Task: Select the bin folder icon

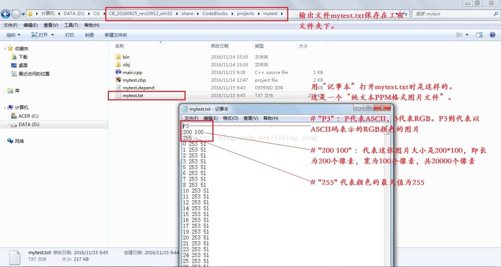Action: click(x=118, y=57)
